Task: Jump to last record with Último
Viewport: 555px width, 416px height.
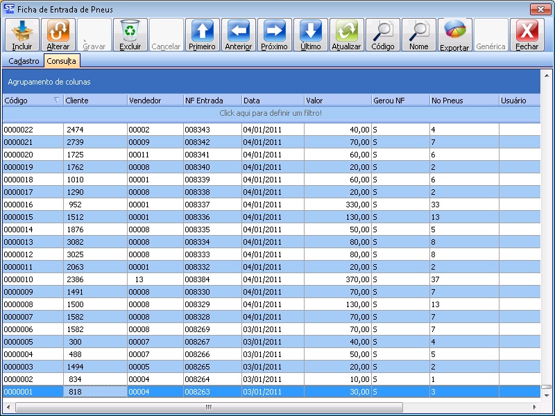Action: point(311,35)
